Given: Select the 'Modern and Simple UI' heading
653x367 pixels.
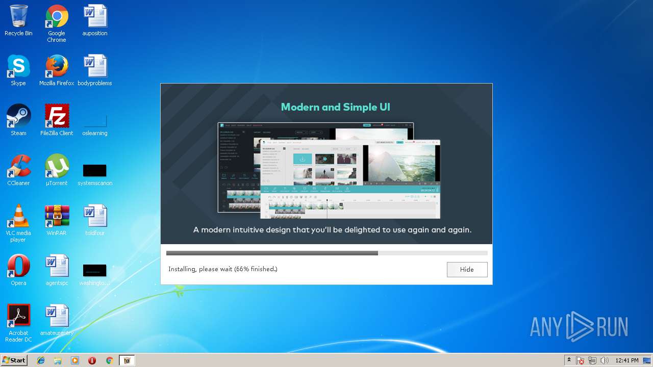Looking at the screenshot, I should (336, 107).
